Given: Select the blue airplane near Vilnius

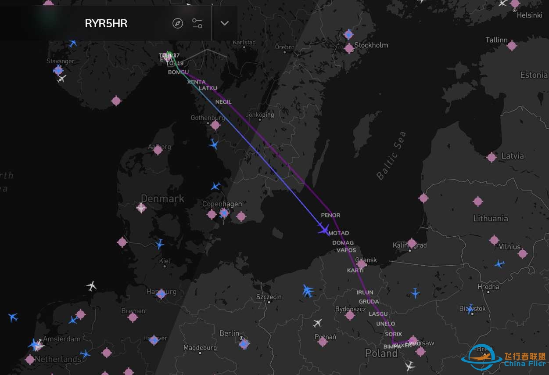Looking at the screenshot, I should tap(499, 264).
